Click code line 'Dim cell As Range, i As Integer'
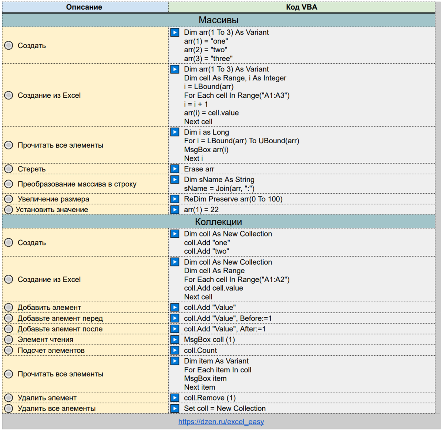The image size is (444, 432). pyautogui.click(x=235, y=78)
